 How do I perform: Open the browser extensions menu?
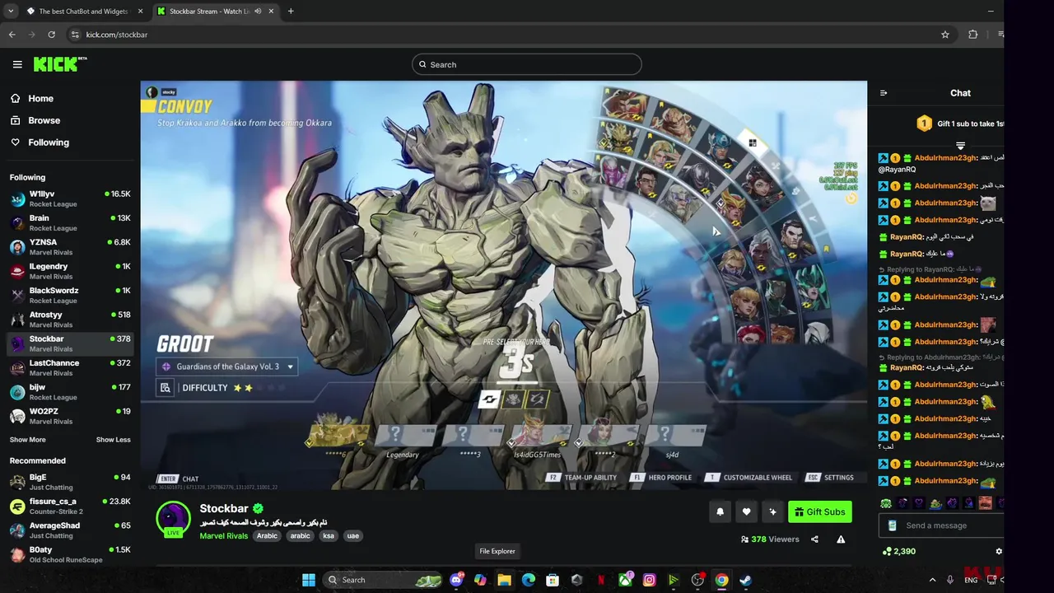pos(973,35)
